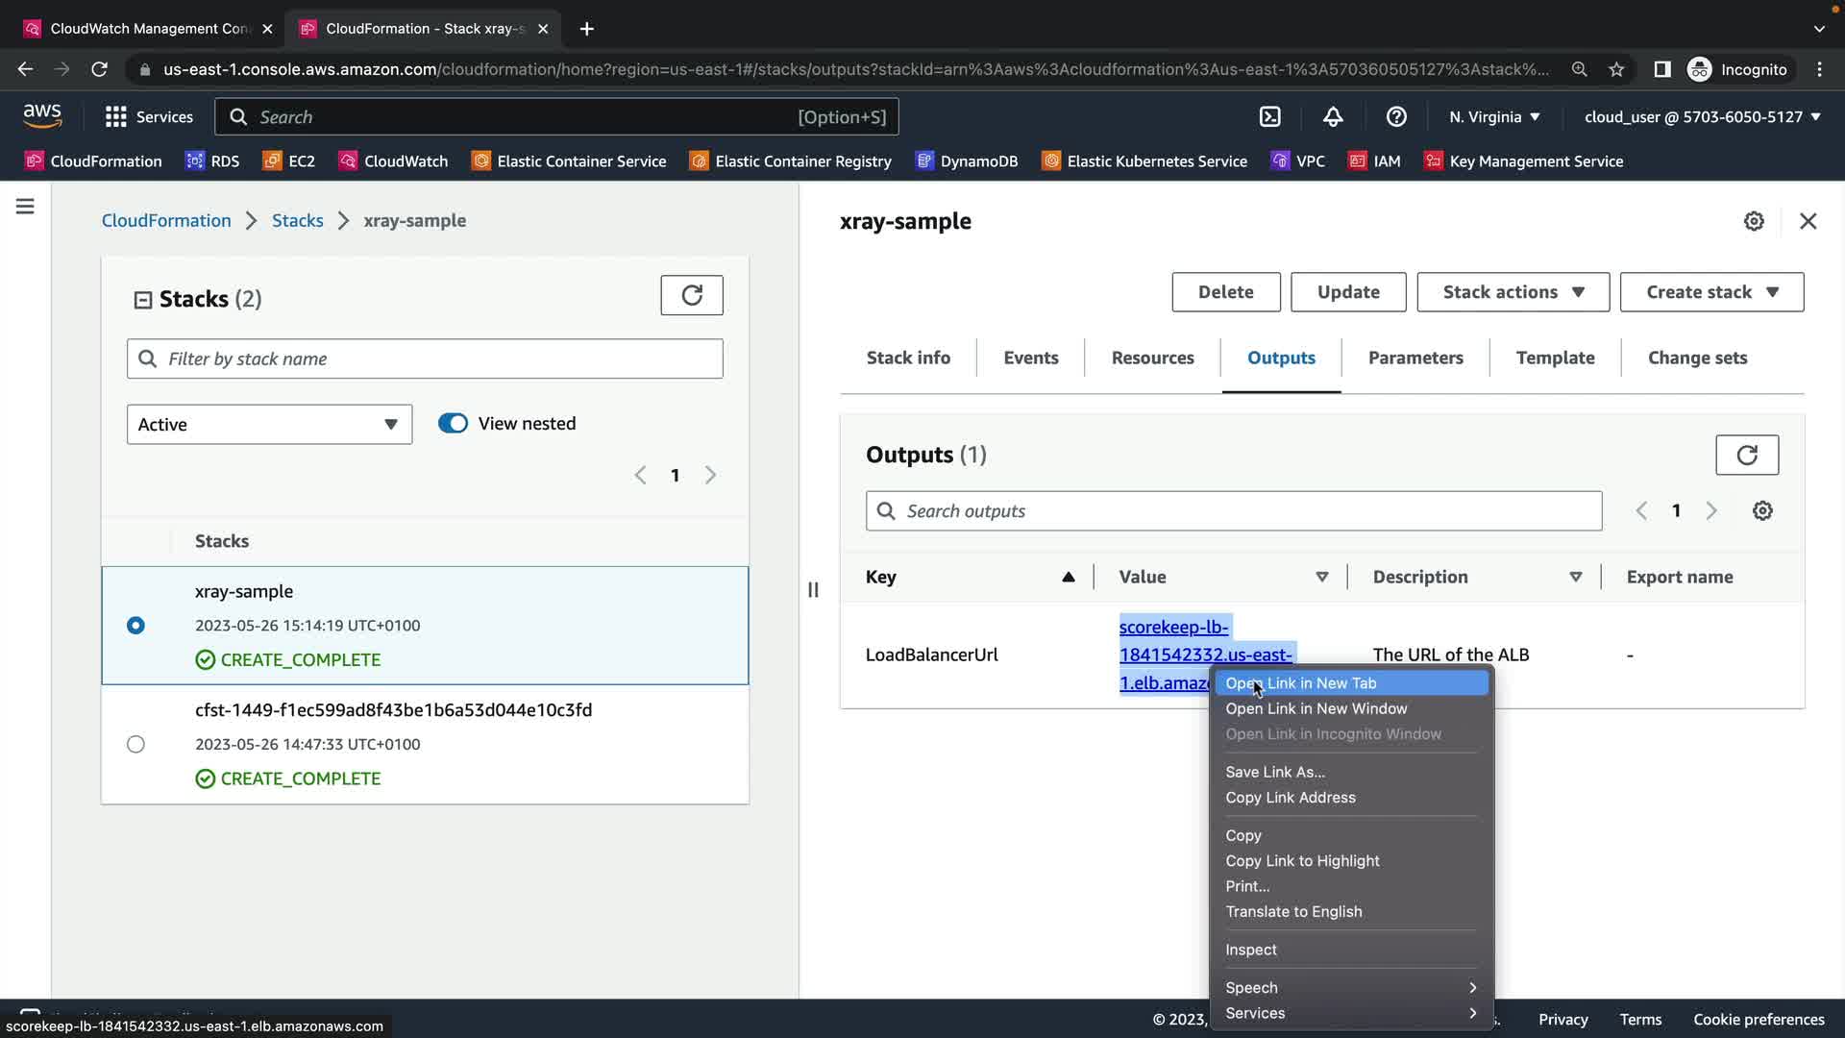Select the xray-sample stack radio button

point(135,626)
